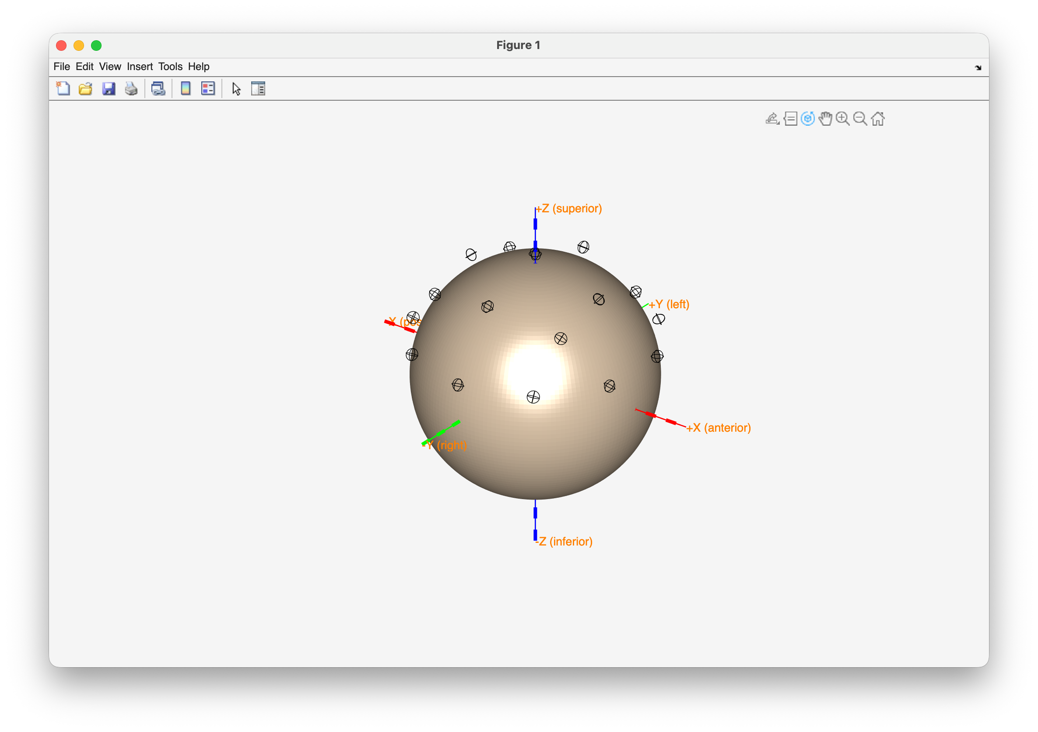The height and width of the screenshot is (732, 1038).
Task: Save figure with the floppy disk icon
Action: click(109, 88)
